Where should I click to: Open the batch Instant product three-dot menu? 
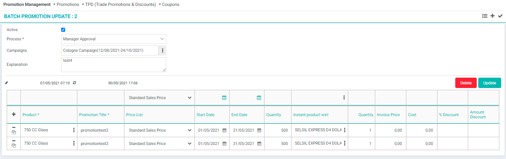coord(344,98)
